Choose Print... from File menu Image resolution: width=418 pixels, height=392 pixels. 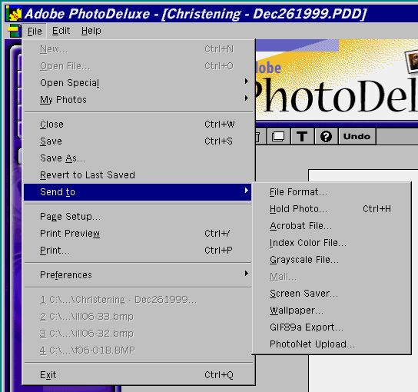point(138,250)
